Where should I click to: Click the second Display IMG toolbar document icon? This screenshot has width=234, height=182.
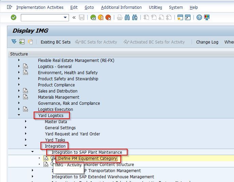22,42
